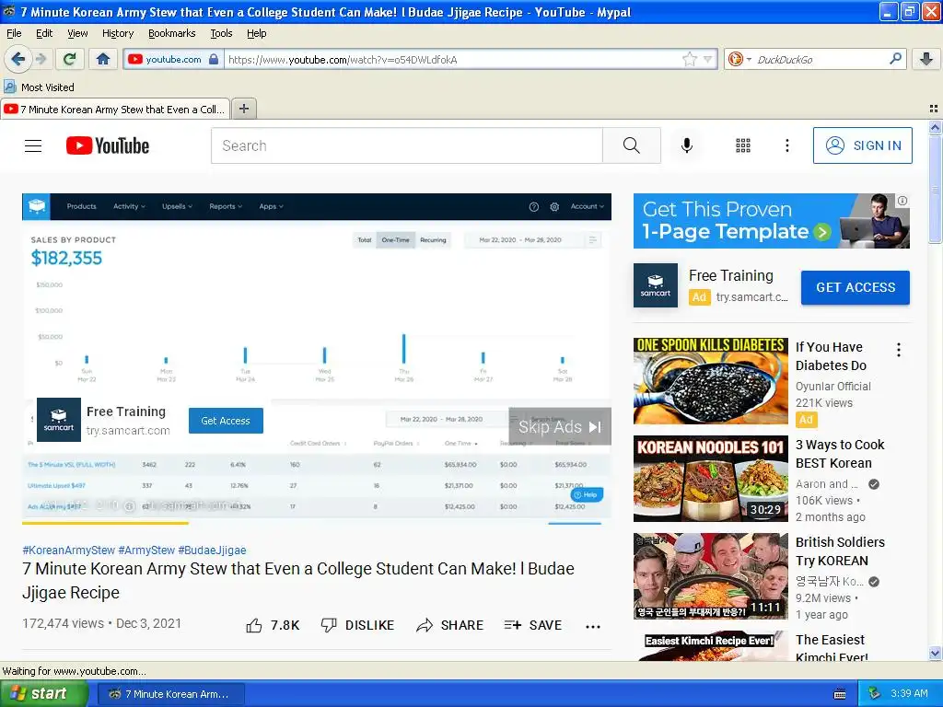Viewport: 943px width, 707px height.
Task: Click the SIGN IN button
Action: click(x=862, y=145)
